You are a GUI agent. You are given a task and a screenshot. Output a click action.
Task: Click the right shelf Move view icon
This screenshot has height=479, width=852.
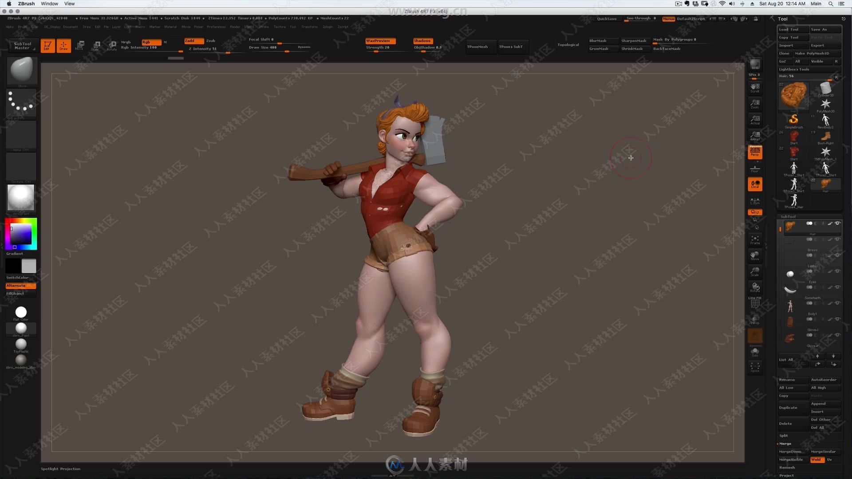point(755,256)
